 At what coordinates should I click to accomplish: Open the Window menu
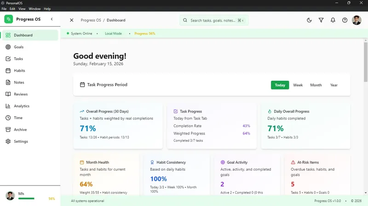[34, 9]
